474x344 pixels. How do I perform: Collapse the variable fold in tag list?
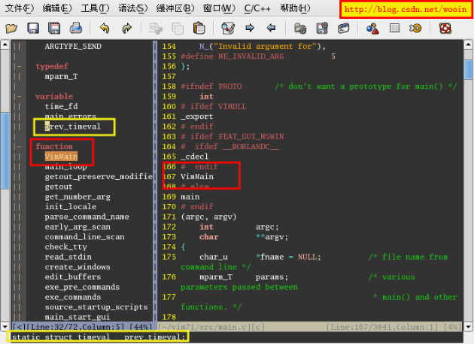19,96
